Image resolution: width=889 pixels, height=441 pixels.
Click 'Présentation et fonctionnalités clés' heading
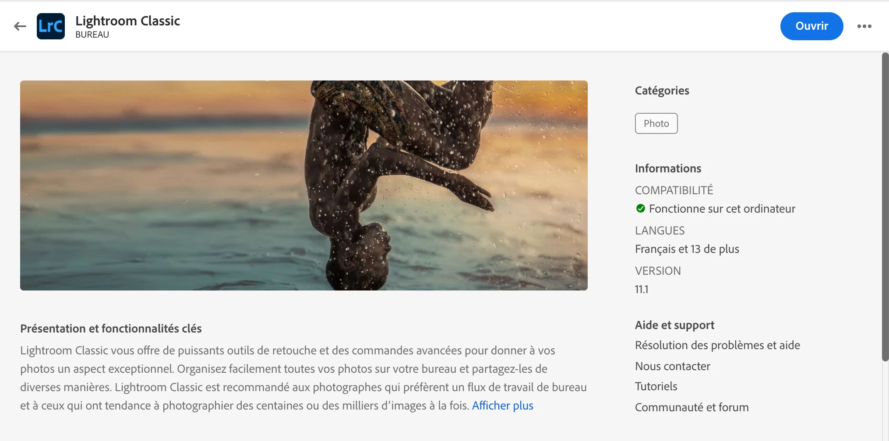(111, 329)
